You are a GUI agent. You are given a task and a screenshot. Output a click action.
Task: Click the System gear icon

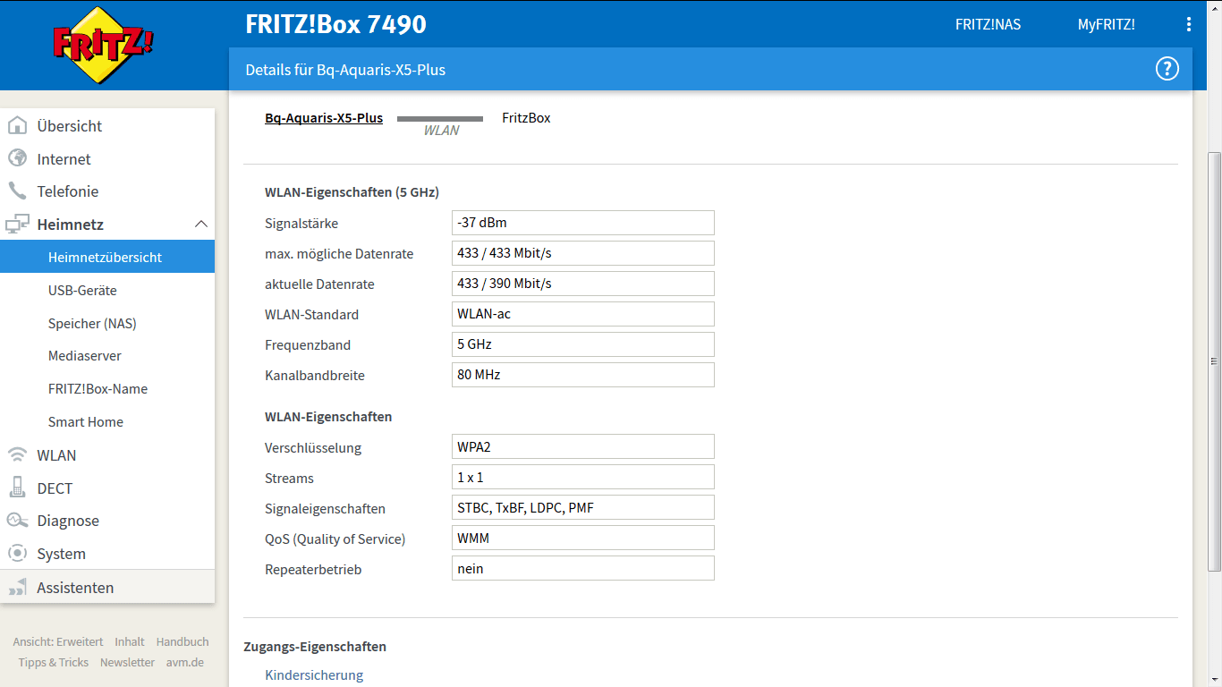point(17,554)
